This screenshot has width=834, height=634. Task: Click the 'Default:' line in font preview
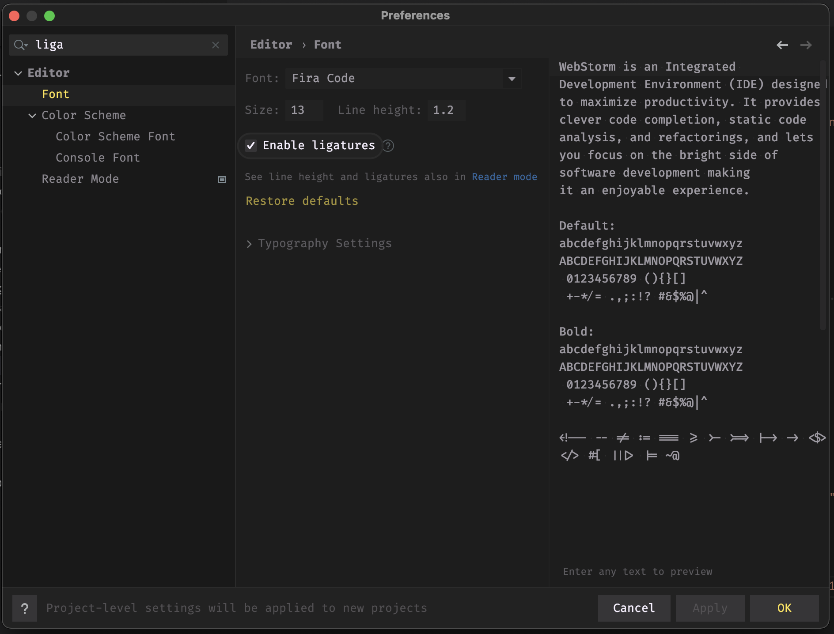click(x=587, y=226)
